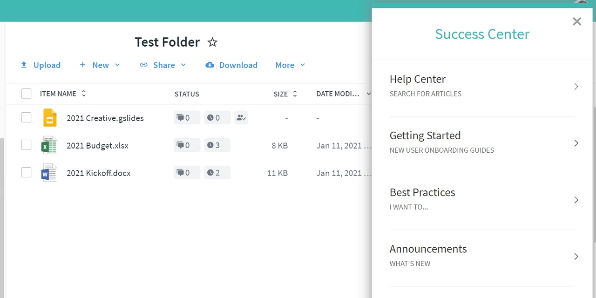This screenshot has height=298, width=596.
Task: Close the Success Center panel
Action: (577, 21)
